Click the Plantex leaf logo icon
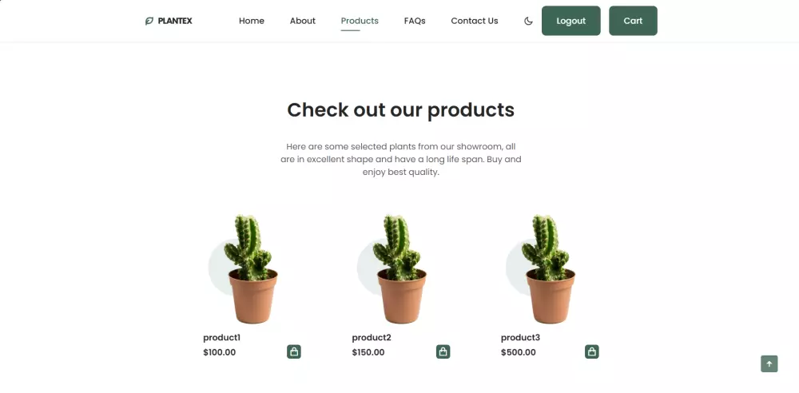This screenshot has width=799, height=393. (149, 21)
